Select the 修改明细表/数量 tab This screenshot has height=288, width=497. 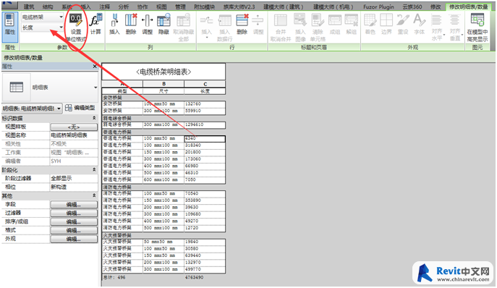click(468, 7)
